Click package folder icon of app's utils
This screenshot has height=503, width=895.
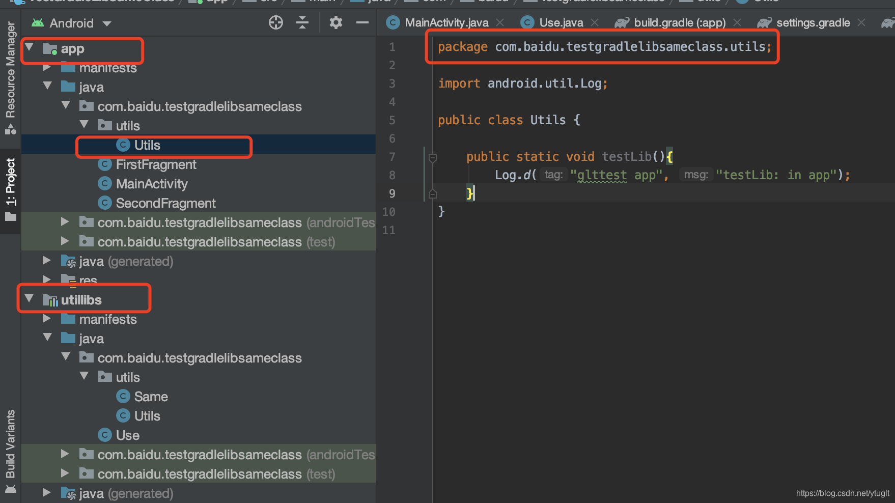[x=105, y=125]
